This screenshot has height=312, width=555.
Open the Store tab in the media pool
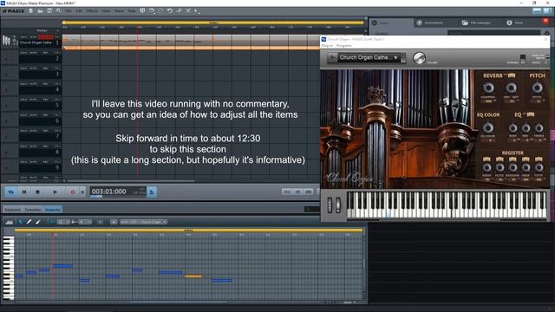(x=514, y=23)
